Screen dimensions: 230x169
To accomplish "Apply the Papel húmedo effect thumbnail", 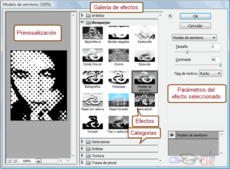I will [119, 100].
